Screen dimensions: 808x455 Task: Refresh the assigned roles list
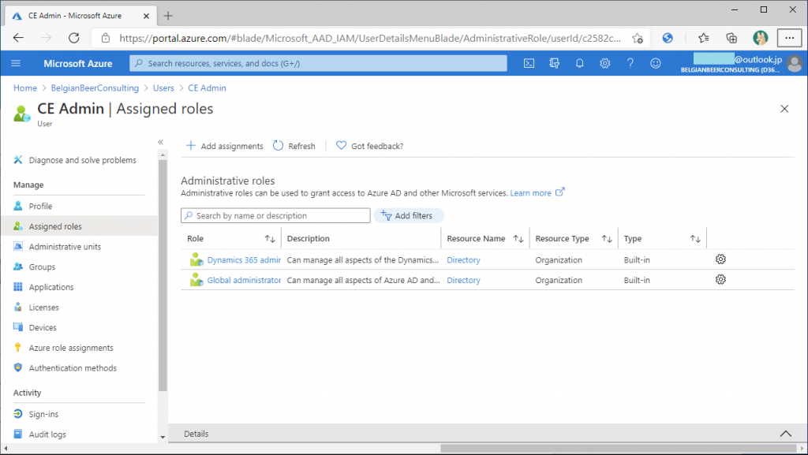click(294, 146)
